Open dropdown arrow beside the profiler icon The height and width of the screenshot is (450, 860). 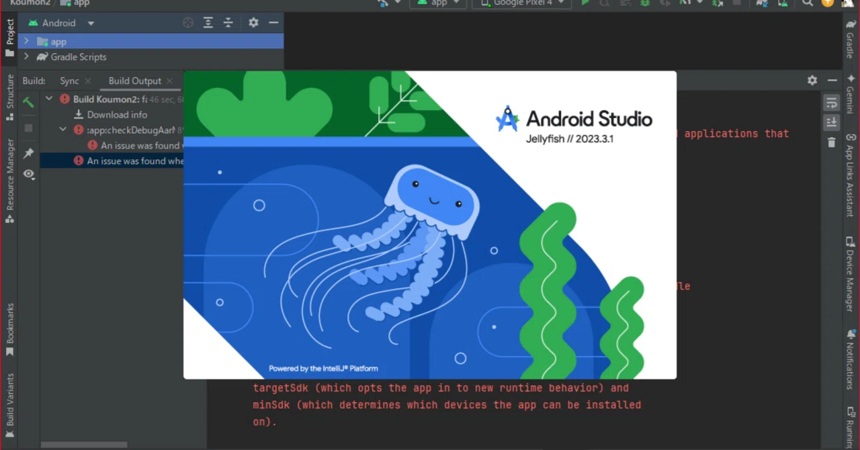point(698,3)
